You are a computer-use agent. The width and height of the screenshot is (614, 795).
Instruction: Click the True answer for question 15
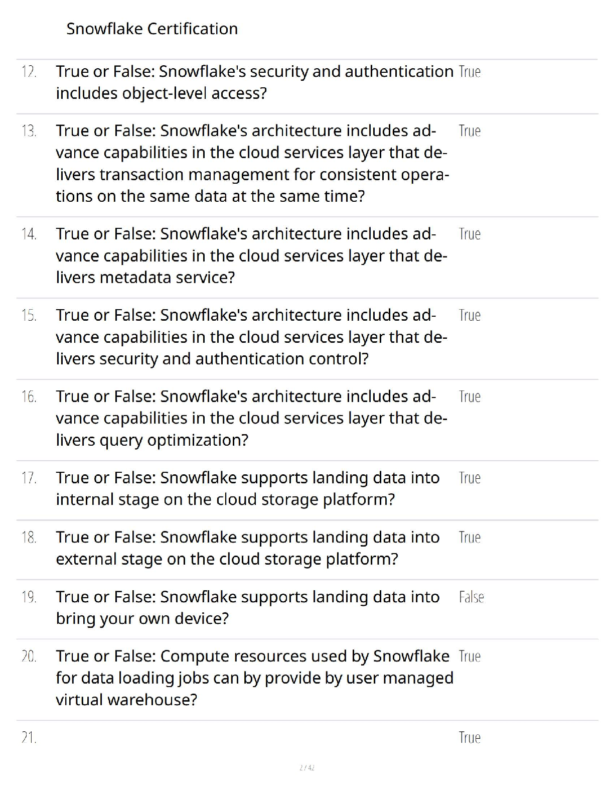470,315
